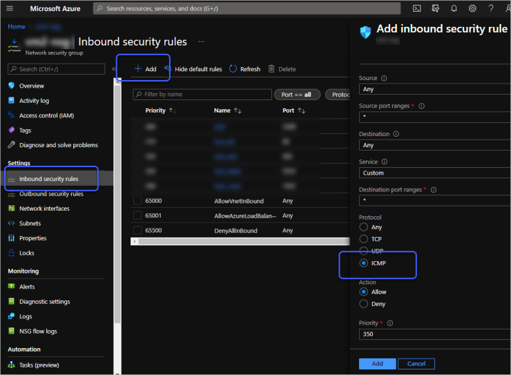Click the Destination port ranges info icon
The height and width of the screenshot is (375, 511).
(434, 190)
